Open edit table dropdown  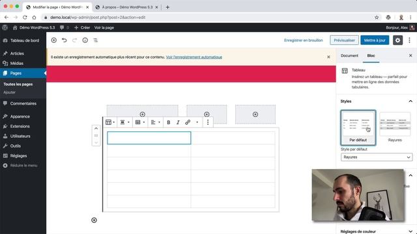pos(140,122)
